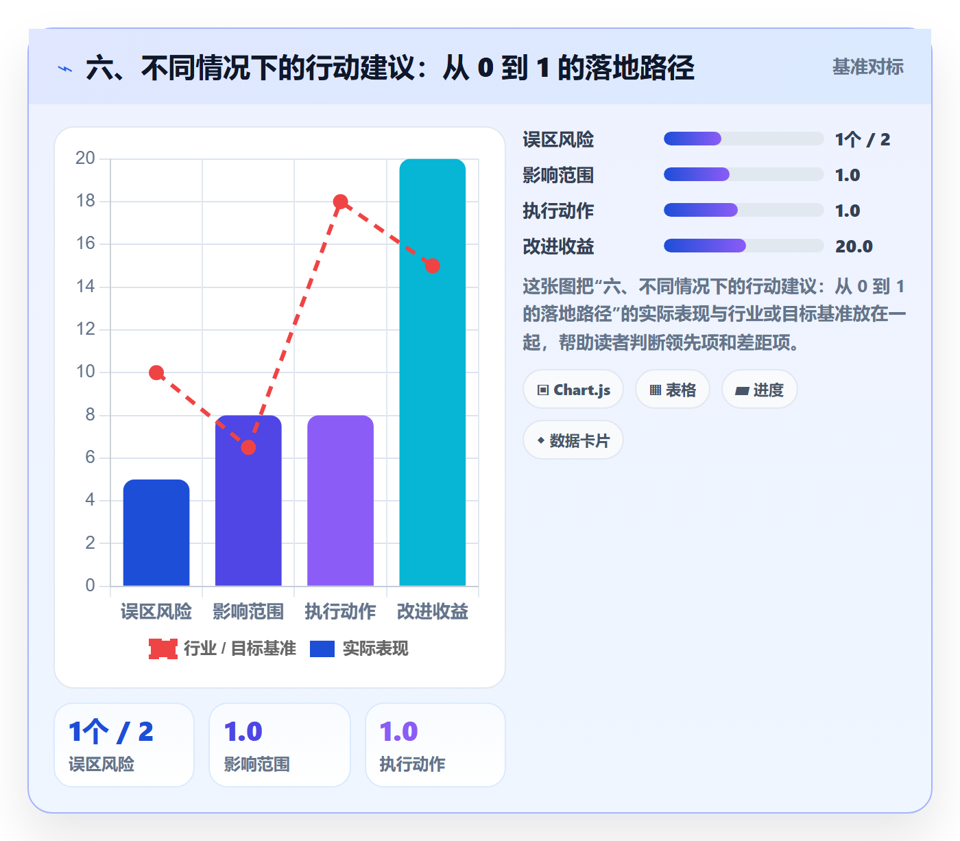The width and height of the screenshot is (960, 841).
Task: Click the description paragraph starting 这张图把
Action: tap(714, 314)
